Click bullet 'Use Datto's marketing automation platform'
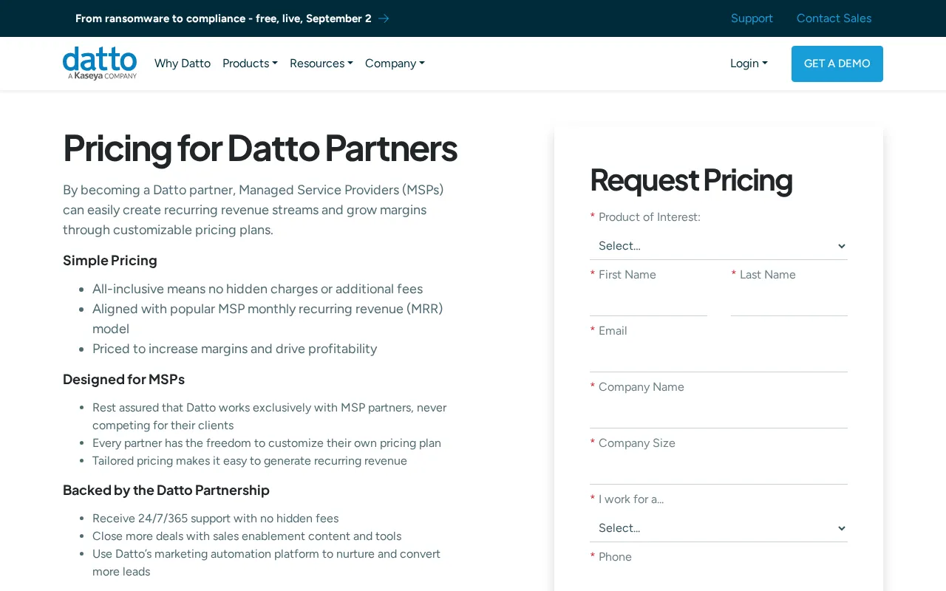The width and height of the screenshot is (946, 591). (x=266, y=563)
